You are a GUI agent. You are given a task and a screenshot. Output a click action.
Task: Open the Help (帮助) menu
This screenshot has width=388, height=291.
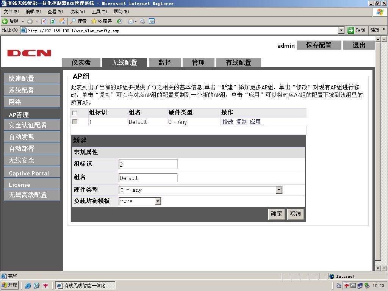point(121,12)
